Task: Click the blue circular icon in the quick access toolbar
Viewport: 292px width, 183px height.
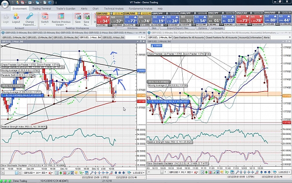Action: click(50, 2)
